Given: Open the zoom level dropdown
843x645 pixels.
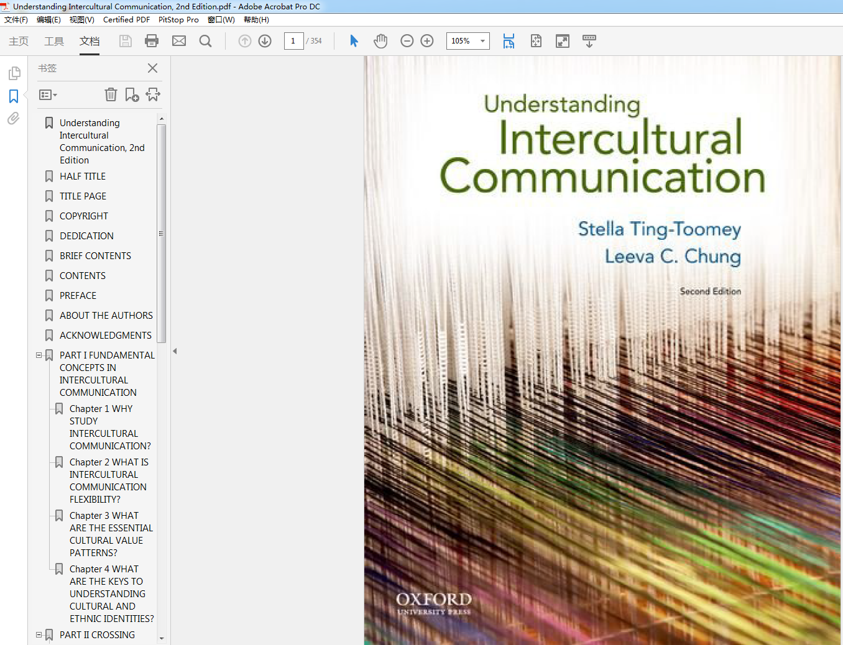Looking at the screenshot, I should pyautogui.click(x=482, y=41).
